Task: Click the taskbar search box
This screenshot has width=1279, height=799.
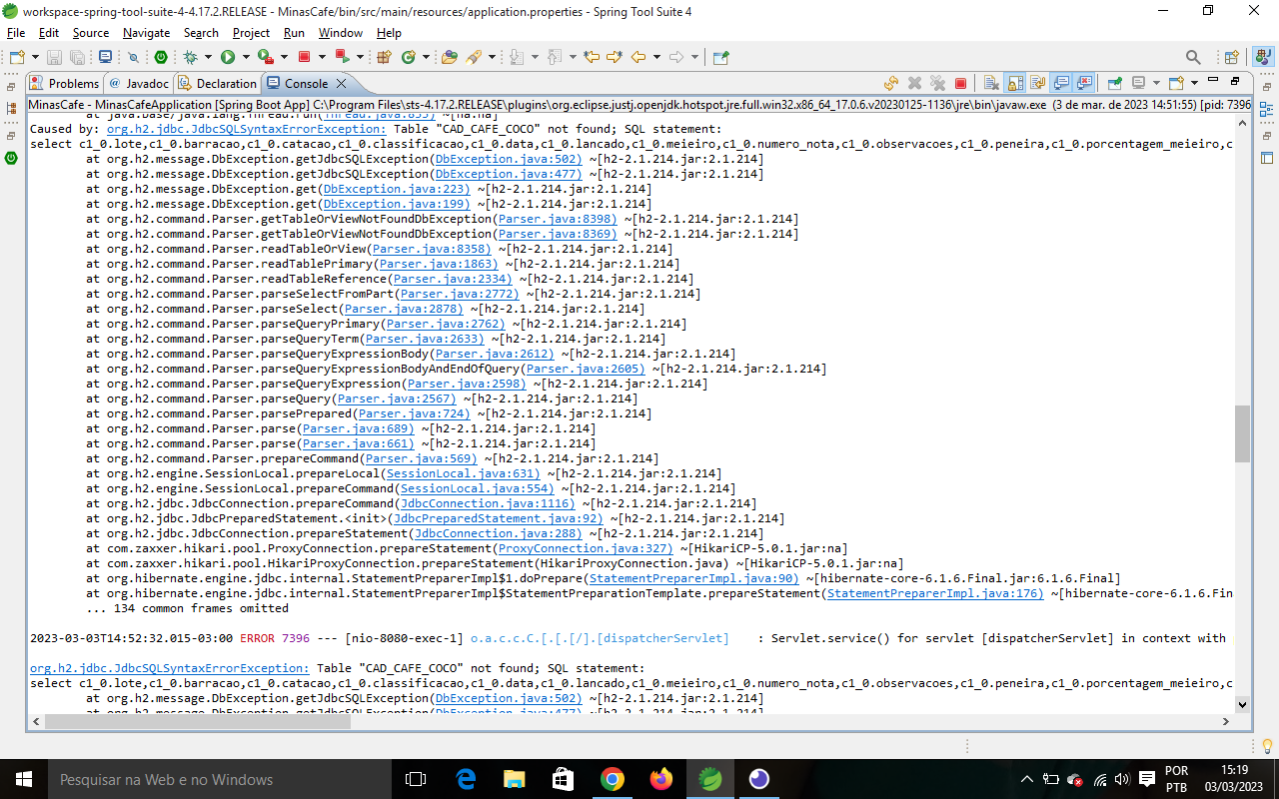Action: pos(220,779)
